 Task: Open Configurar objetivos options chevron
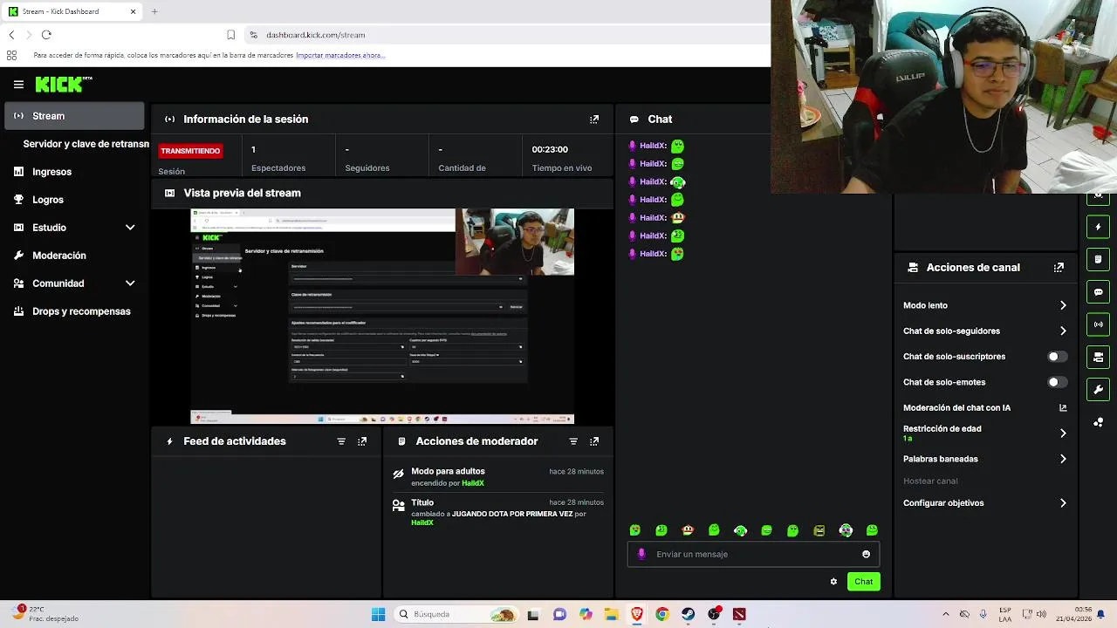tap(1063, 503)
